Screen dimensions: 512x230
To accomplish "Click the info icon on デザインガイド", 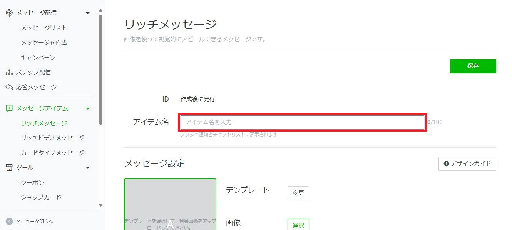I will [x=447, y=163].
